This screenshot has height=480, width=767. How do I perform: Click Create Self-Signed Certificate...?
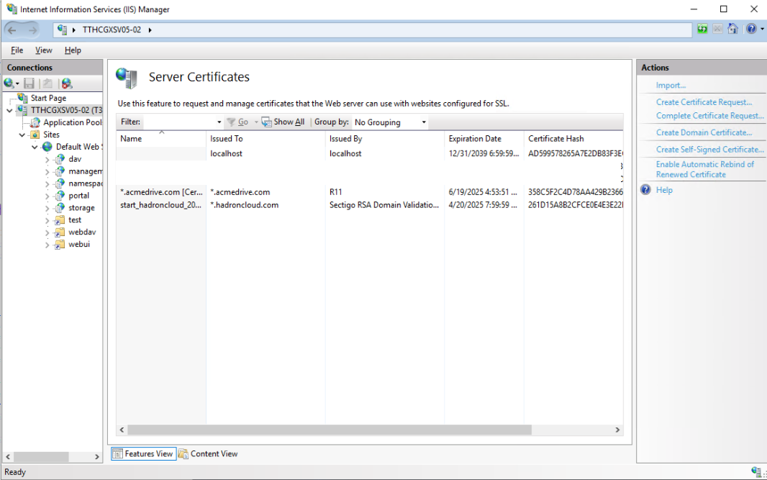click(709, 150)
